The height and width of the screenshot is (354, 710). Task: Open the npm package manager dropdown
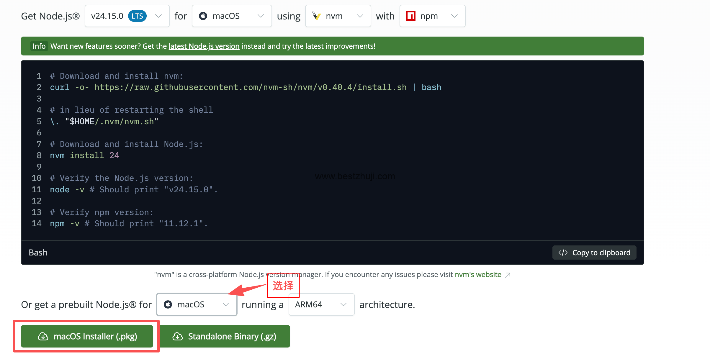(x=432, y=16)
